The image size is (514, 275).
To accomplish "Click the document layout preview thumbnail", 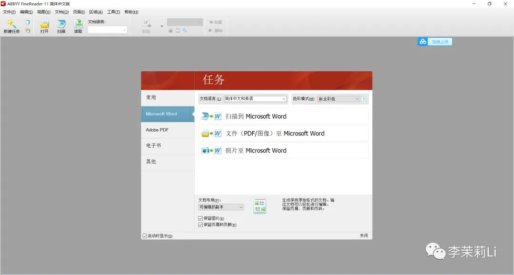I will [x=260, y=206].
